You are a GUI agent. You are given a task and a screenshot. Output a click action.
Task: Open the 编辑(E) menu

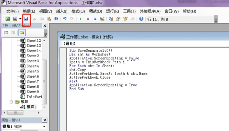(x=29, y=11)
